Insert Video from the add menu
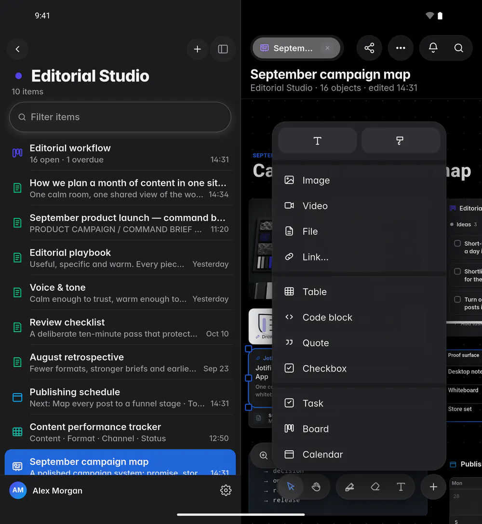 tap(359, 205)
